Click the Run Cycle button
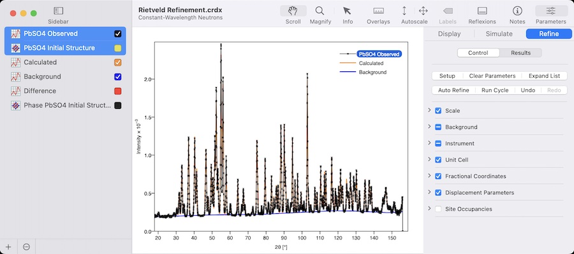The image size is (574, 254). [x=495, y=90]
